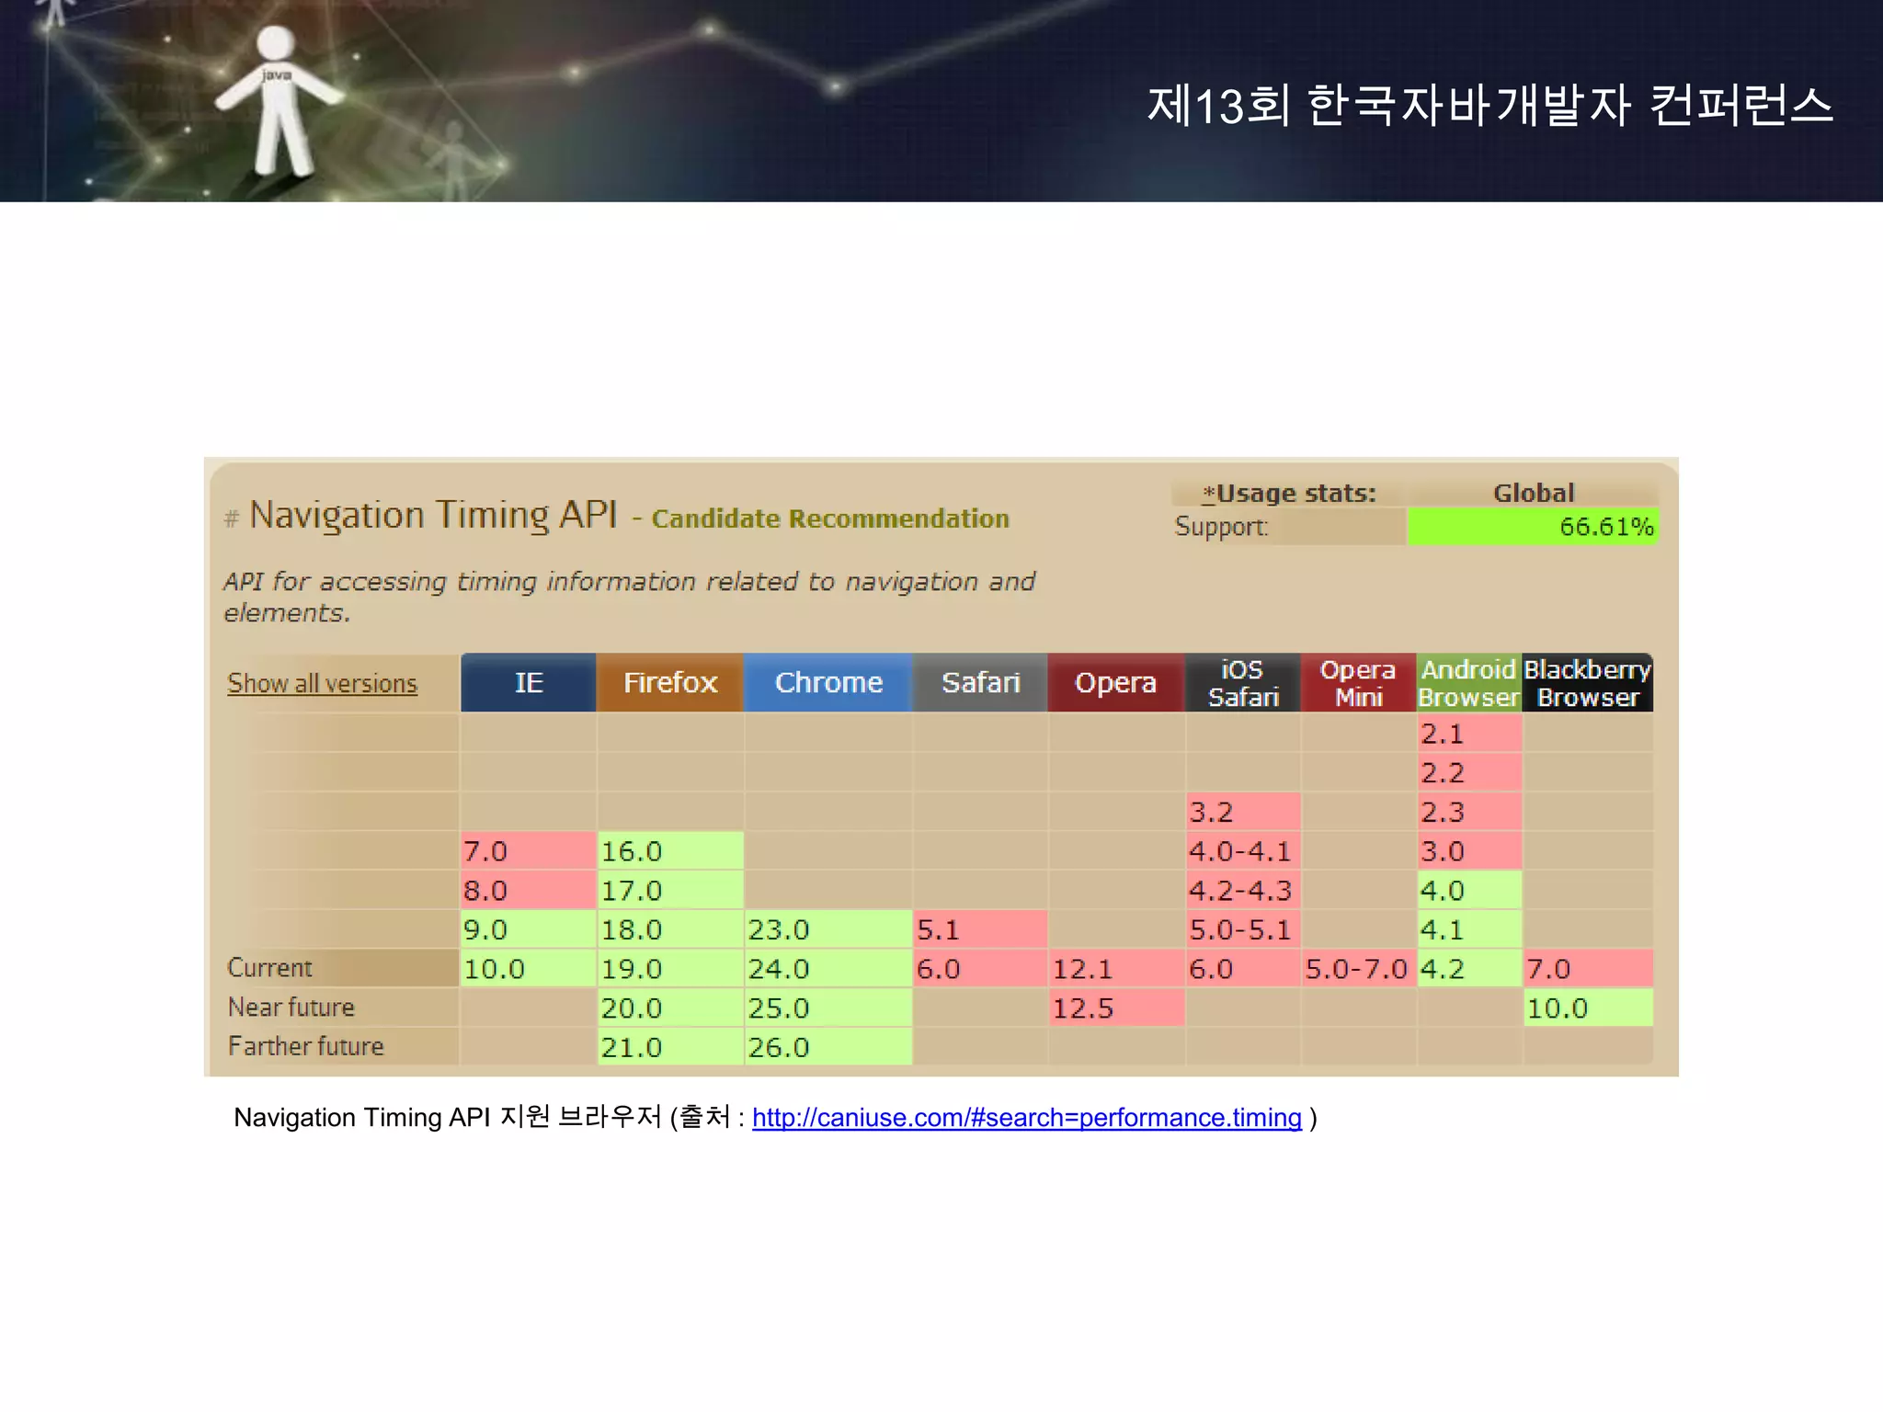Select the Opera Mini column header
The width and height of the screenshot is (1883, 1412).
coord(1359,683)
